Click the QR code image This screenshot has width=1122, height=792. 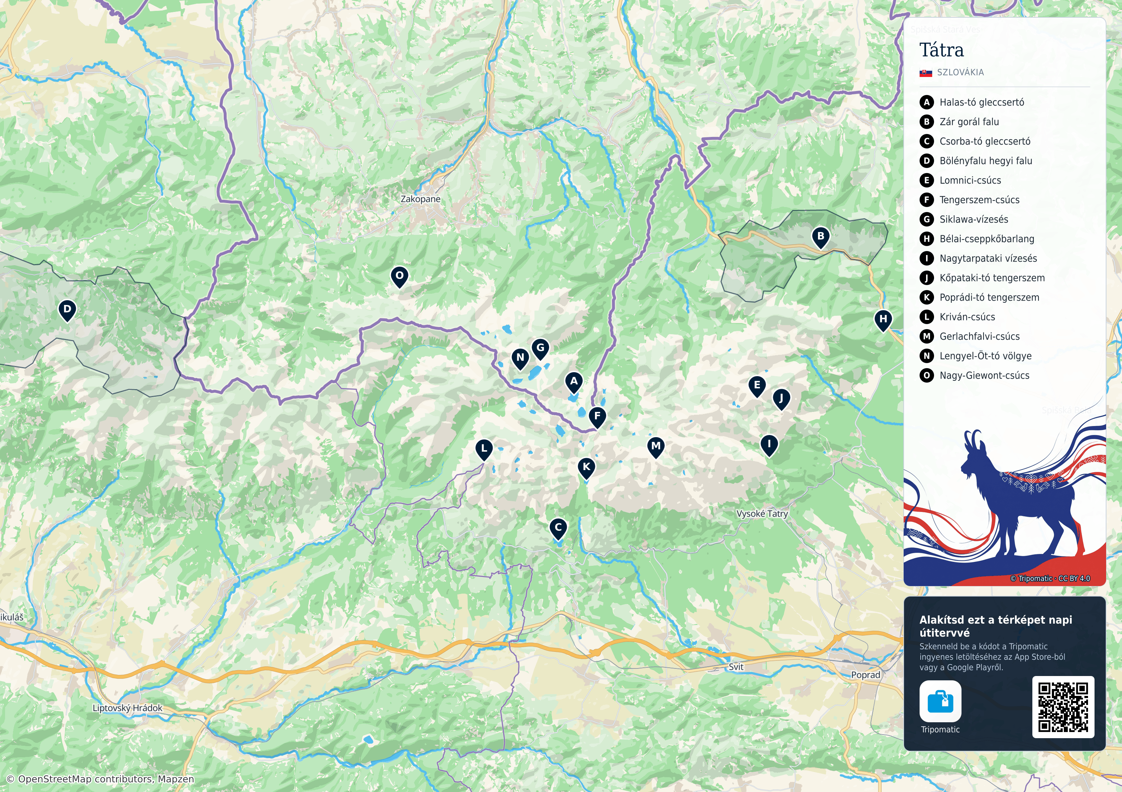coord(1063,707)
